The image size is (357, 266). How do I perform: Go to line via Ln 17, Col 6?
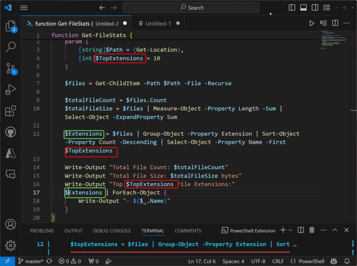tap(202, 261)
